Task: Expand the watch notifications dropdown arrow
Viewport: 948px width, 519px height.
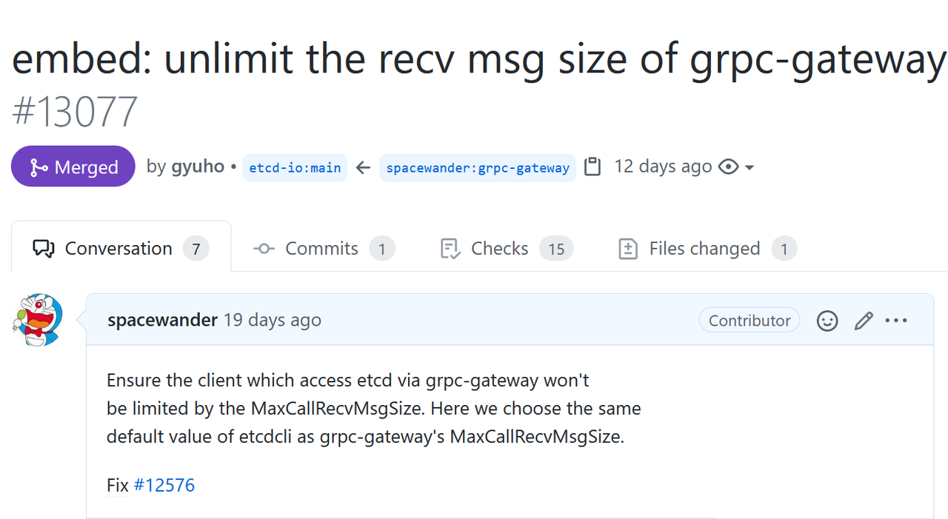Action: point(750,168)
